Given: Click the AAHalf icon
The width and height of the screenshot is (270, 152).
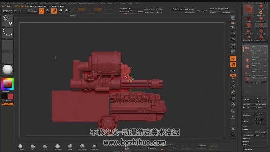Looking at the screenshot, I should [233, 46].
